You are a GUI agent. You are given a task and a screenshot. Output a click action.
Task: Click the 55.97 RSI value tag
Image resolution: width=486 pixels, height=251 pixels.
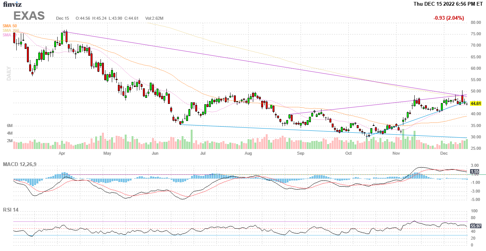[475, 226]
